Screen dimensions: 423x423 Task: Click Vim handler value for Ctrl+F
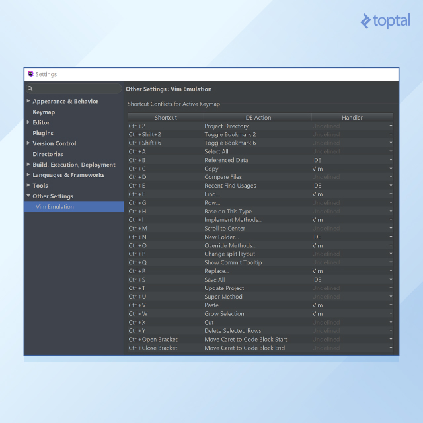(x=317, y=194)
